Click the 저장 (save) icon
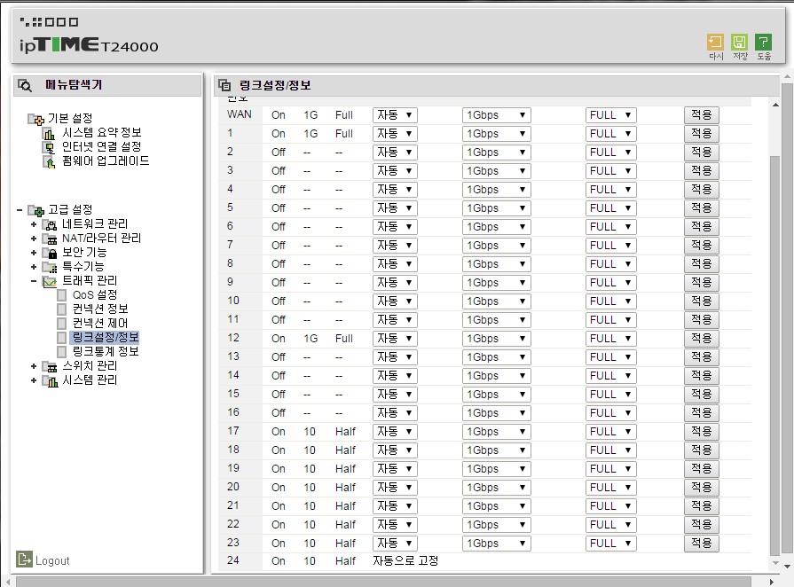The width and height of the screenshot is (794, 587). click(739, 42)
